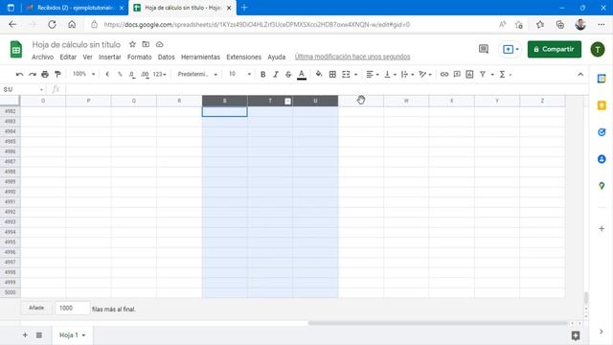
Task: Open the Extensiones menu
Action: click(x=244, y=57)
